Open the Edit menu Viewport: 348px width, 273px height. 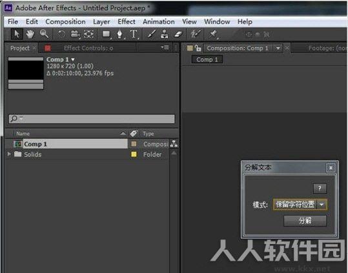32,22
